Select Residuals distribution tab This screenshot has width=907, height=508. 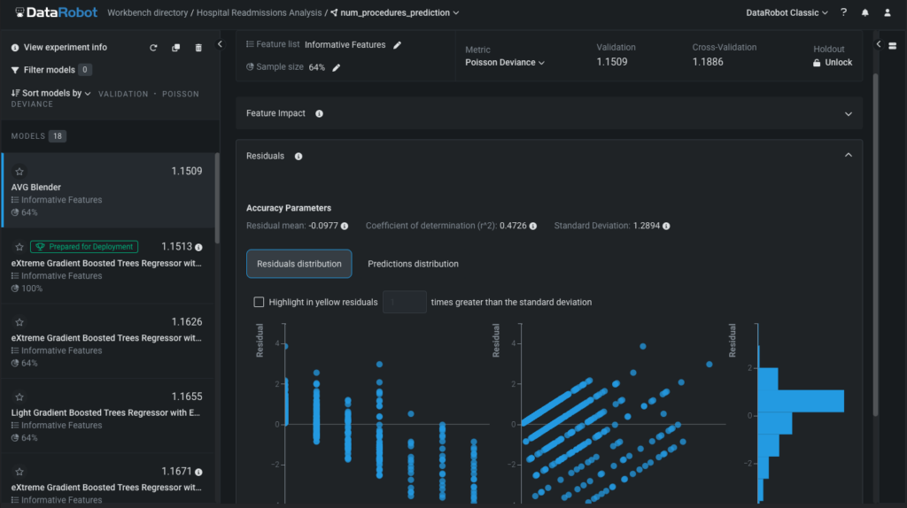[299, 264]
